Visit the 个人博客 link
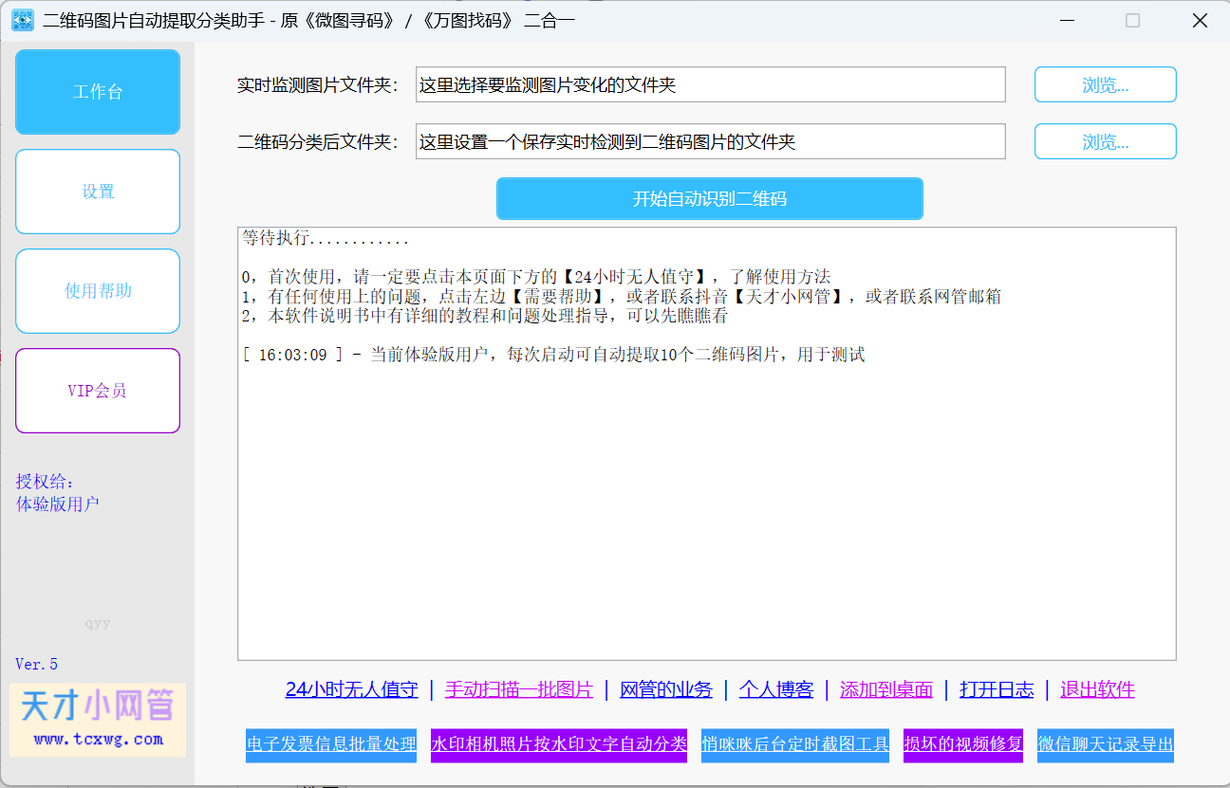The height and width of the screenshot is (788, 1230). coord(775,689)
